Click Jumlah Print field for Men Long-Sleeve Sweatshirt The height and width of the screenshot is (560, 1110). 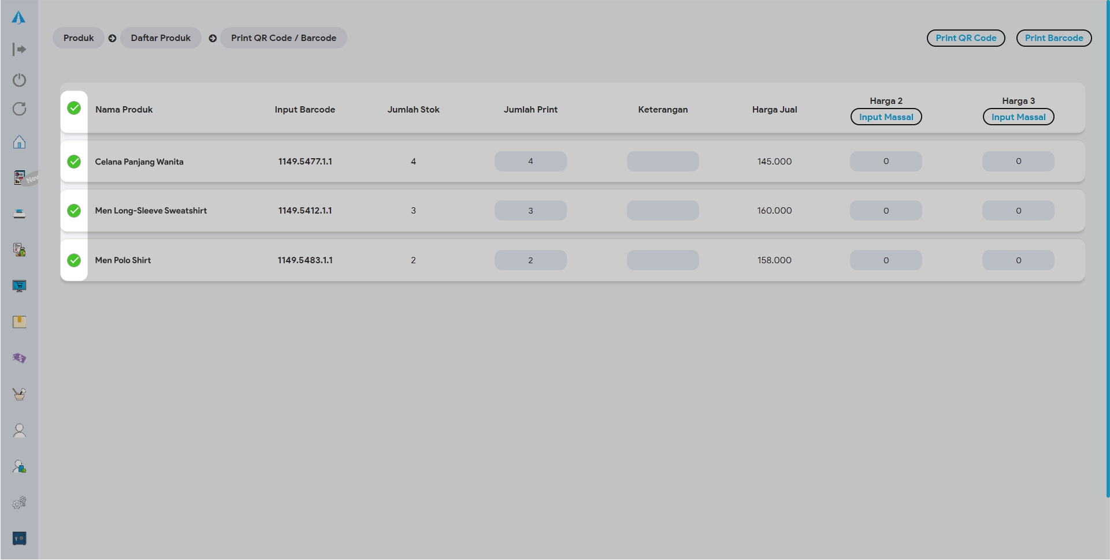[x=530, y=211]
